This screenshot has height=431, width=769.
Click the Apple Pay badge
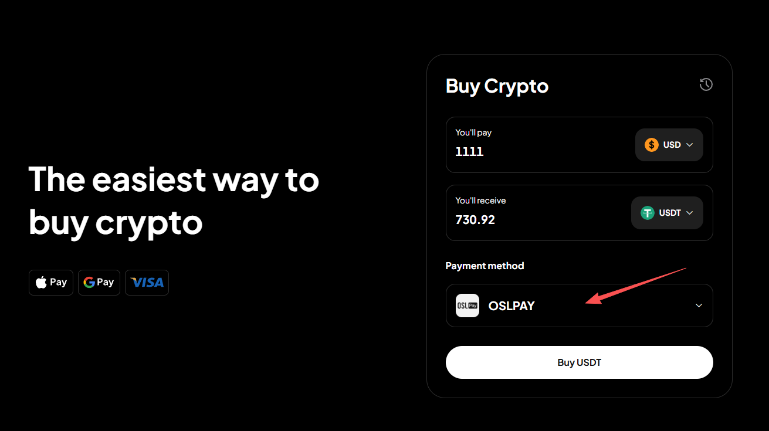(x=51, y=283)
